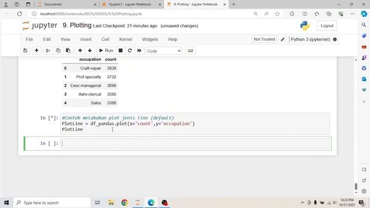The image size is (370, 208).
Task: Click the plus icon in the Edge sidebar
Action: 364,102
